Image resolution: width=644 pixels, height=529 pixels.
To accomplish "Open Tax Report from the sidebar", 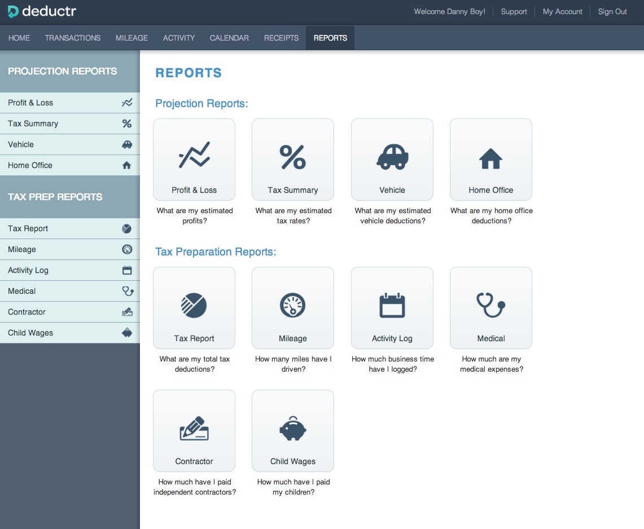I will (x=70, y=228).
